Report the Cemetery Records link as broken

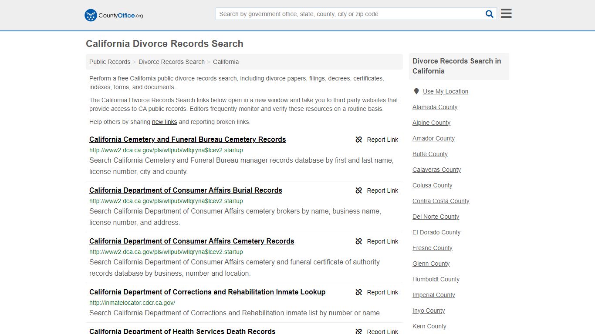(382, 140)
